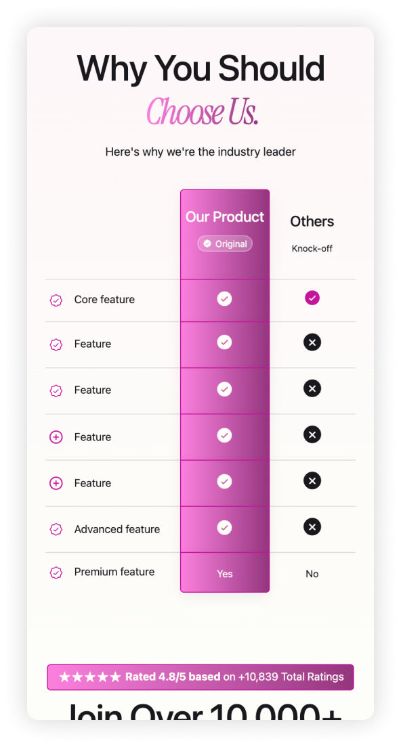Click the Rated 4.8/5 ratings banner
This screenshot has height=747, width=401.
tap(200, 677)
